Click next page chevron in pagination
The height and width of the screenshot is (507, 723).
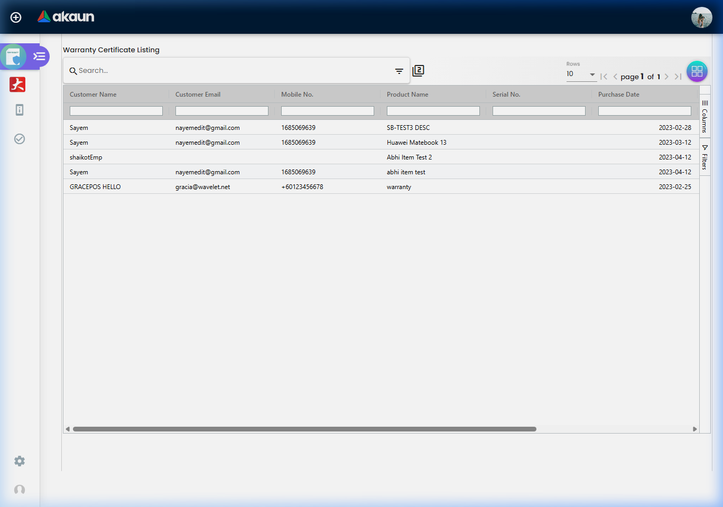[666, 76]
